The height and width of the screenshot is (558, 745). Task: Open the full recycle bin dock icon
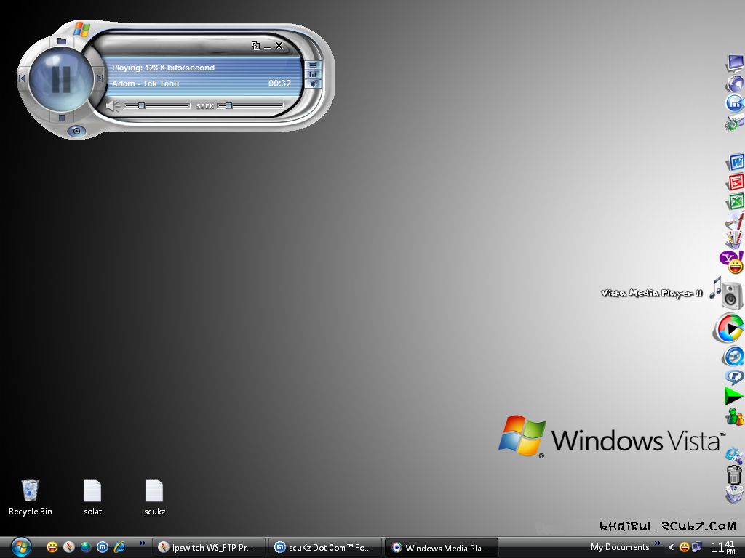click(x=735, y=494)
